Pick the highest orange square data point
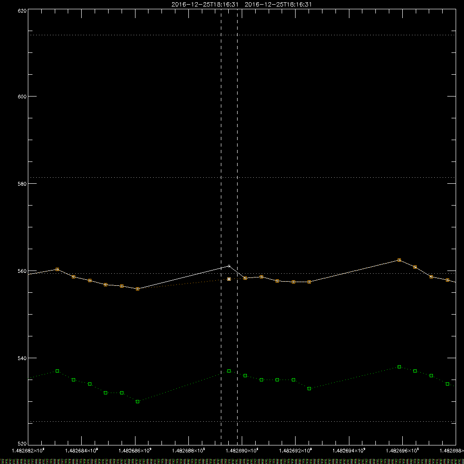 (x=399, y=260)
